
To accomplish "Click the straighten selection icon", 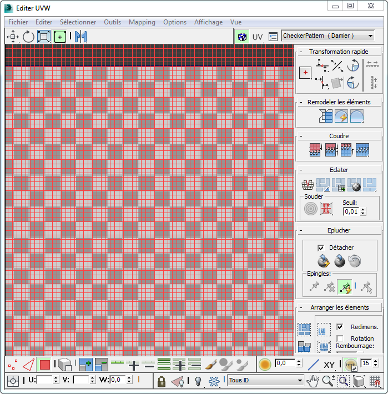I will click(326, 116).
